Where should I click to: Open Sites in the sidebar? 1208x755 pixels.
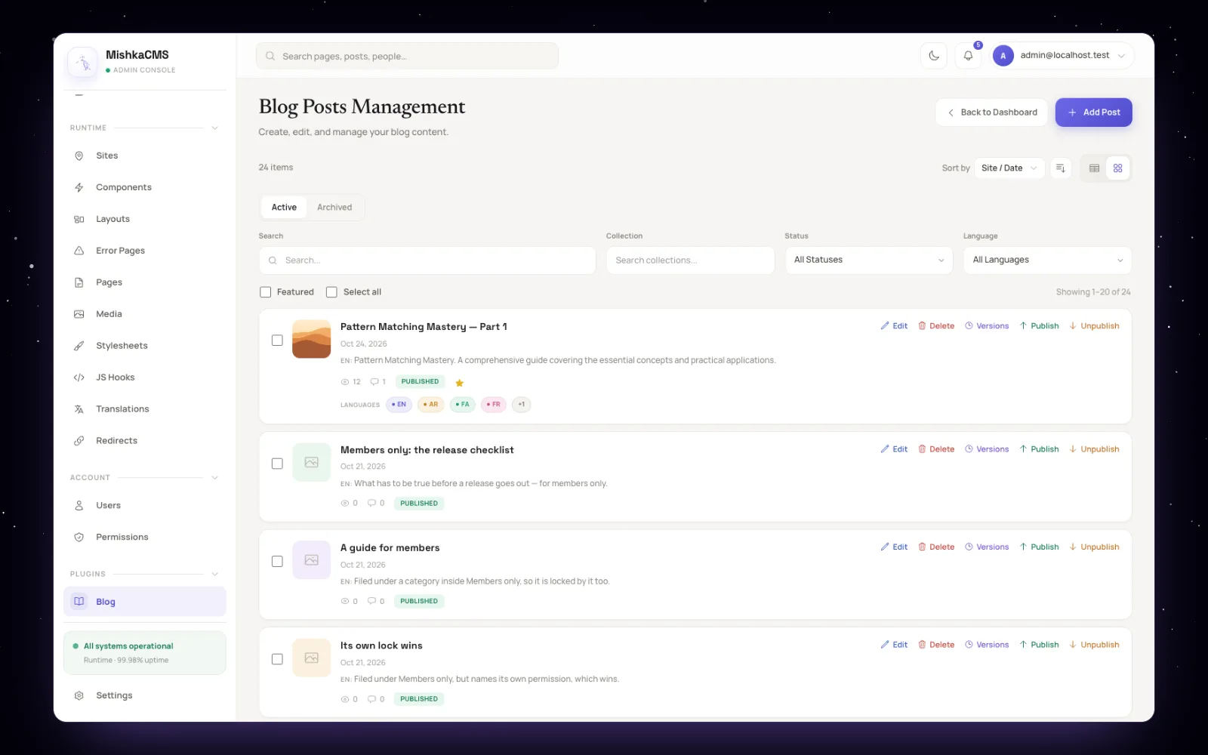[x=144, y=156]
